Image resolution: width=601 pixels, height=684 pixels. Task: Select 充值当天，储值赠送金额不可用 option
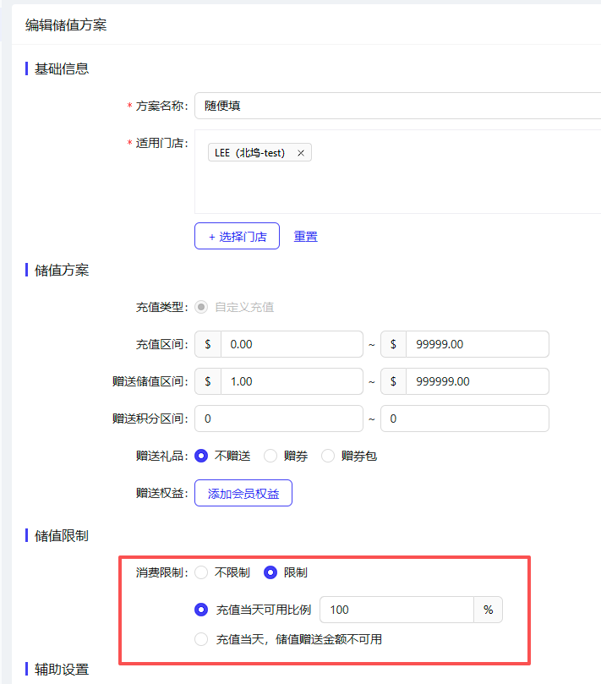click(201, 639)
